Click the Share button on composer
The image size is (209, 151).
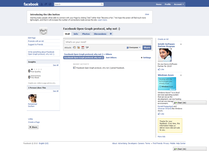point(147,47)
